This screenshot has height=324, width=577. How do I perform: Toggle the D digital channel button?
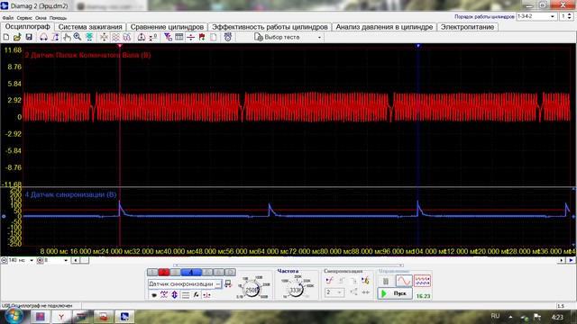click(x=230, y=272)
